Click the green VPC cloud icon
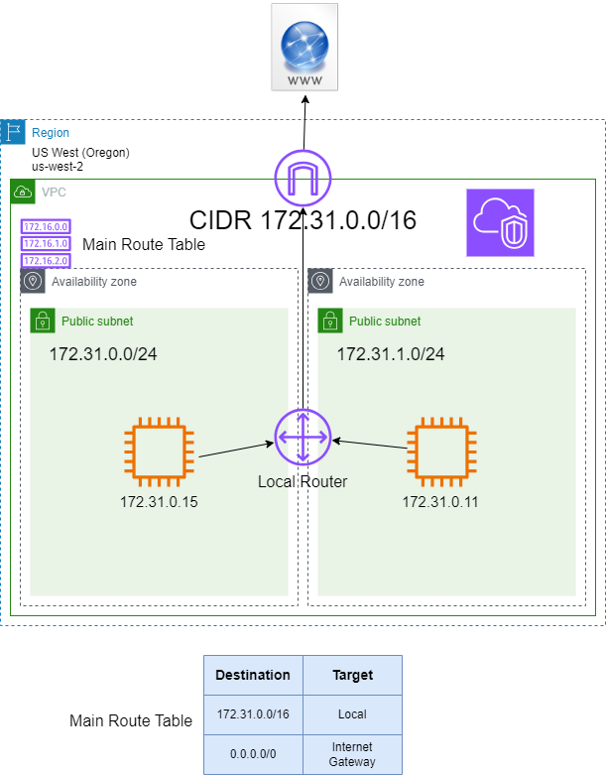 23,192
